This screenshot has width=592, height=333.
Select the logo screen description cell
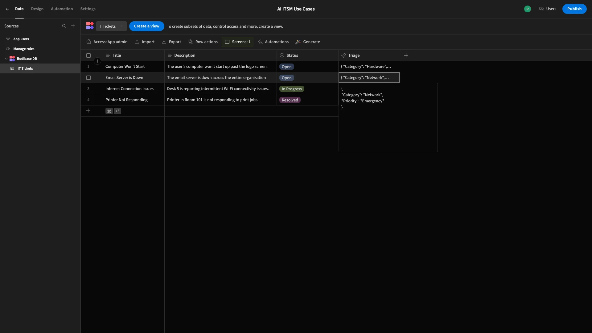click(221, 67)
